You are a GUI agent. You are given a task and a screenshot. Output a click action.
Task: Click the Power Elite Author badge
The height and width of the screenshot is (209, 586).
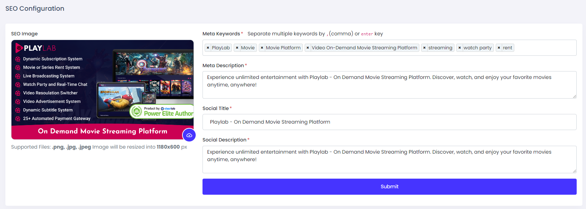click(x=162, y=111)
